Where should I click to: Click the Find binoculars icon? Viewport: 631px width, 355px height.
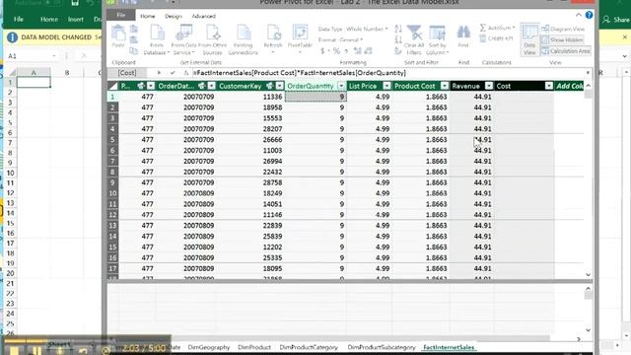click(463, 33)
